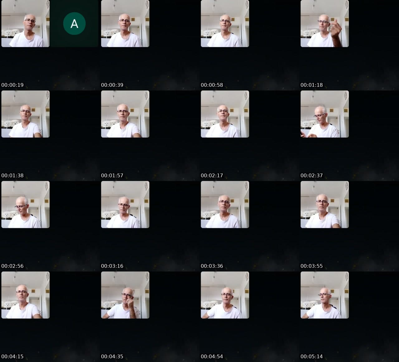Open the video thumbnail at 00:04:54
399x362 pixels.
coord(225,295)
